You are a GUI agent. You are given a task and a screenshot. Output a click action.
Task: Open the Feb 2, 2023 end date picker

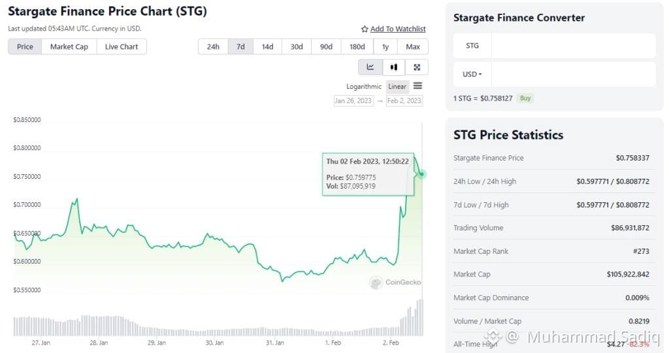pyautogui.click(x=404, y=100)
